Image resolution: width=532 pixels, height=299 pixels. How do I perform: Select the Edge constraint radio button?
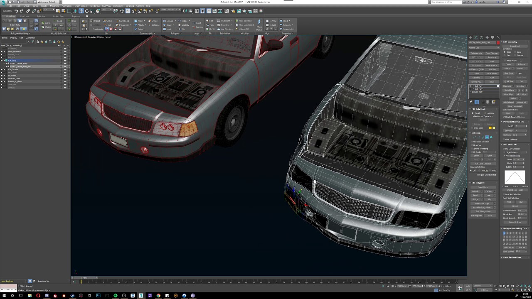pos(515,52)
